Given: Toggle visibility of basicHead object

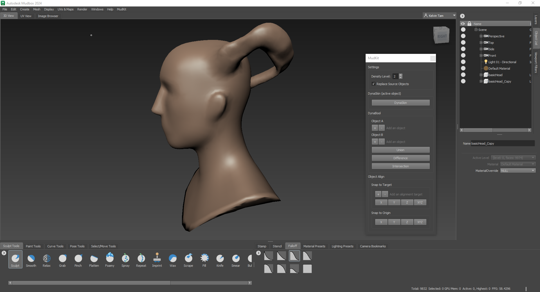Looking at the screenshot, I should click(463, 75).
